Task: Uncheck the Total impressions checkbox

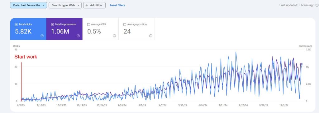Action: [x=52, y=24]
